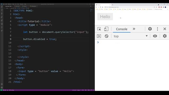Click the disabled Hello button on the page
The image size is (169, 95).
[x=105, y=17]
